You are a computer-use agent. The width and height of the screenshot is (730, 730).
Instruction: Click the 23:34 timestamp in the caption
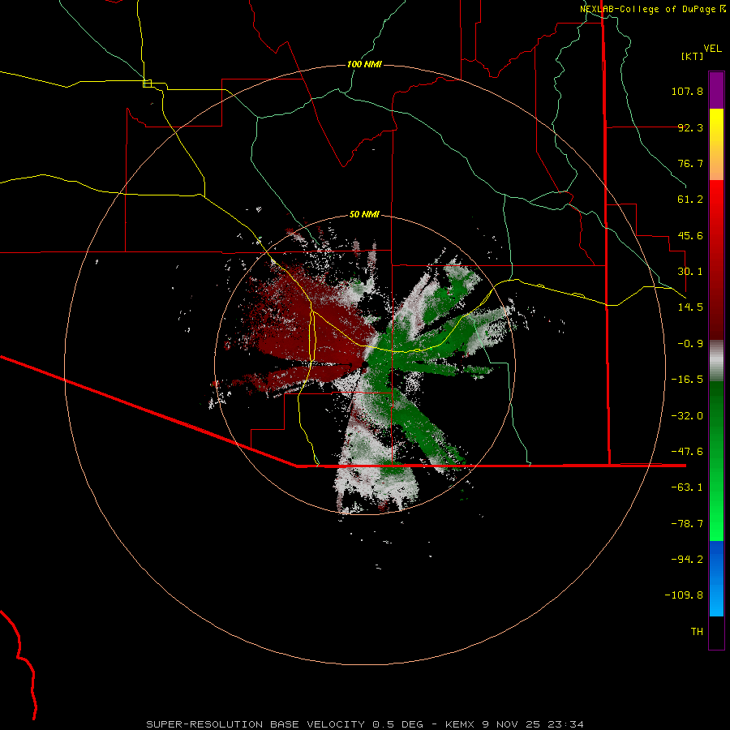(565, 724)
